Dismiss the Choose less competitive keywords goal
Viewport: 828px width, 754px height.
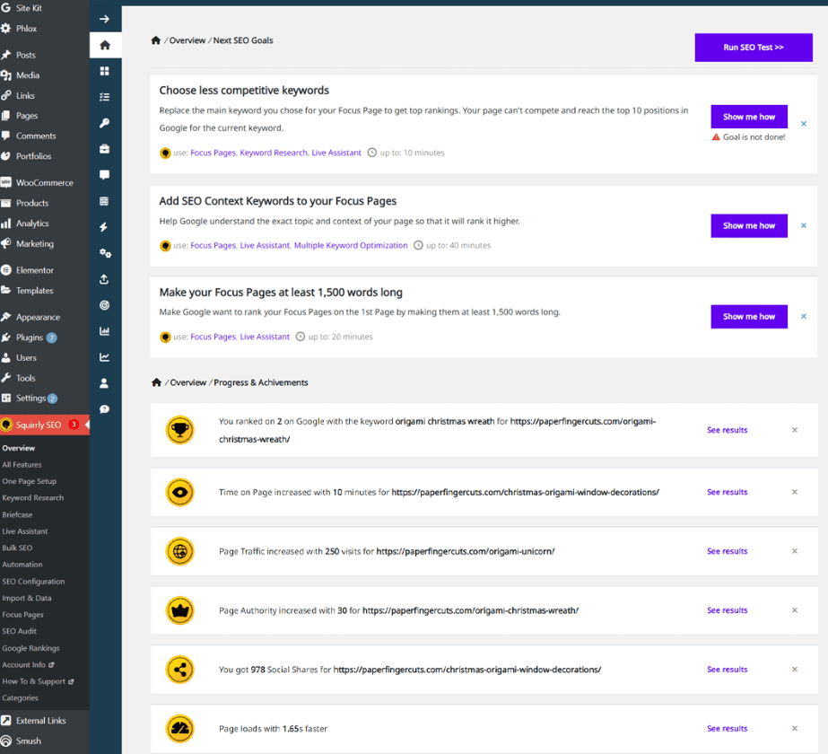[x=804, y=124]
